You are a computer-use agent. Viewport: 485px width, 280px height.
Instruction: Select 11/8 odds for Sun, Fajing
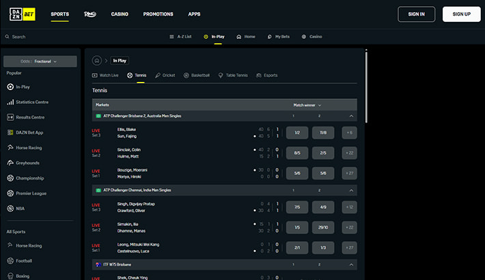pyautogui.click(x=323, y=132)
